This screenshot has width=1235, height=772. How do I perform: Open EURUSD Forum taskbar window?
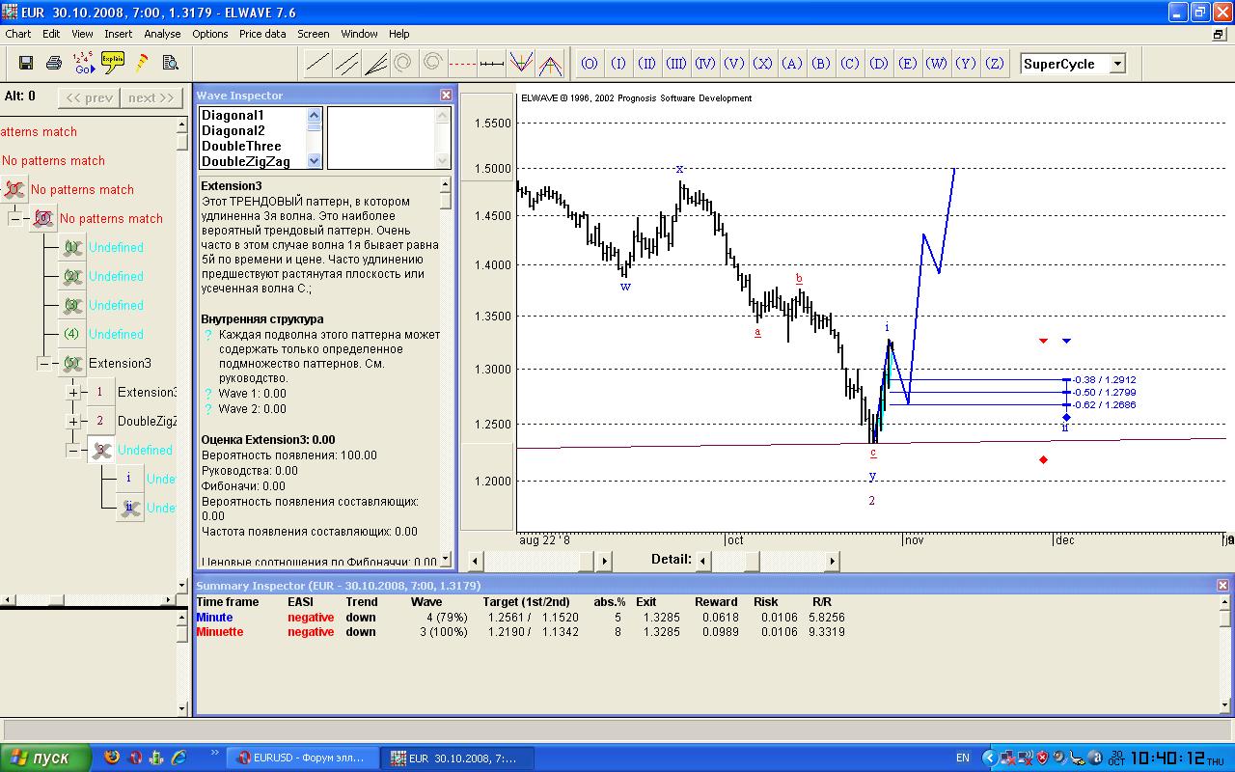301,758
